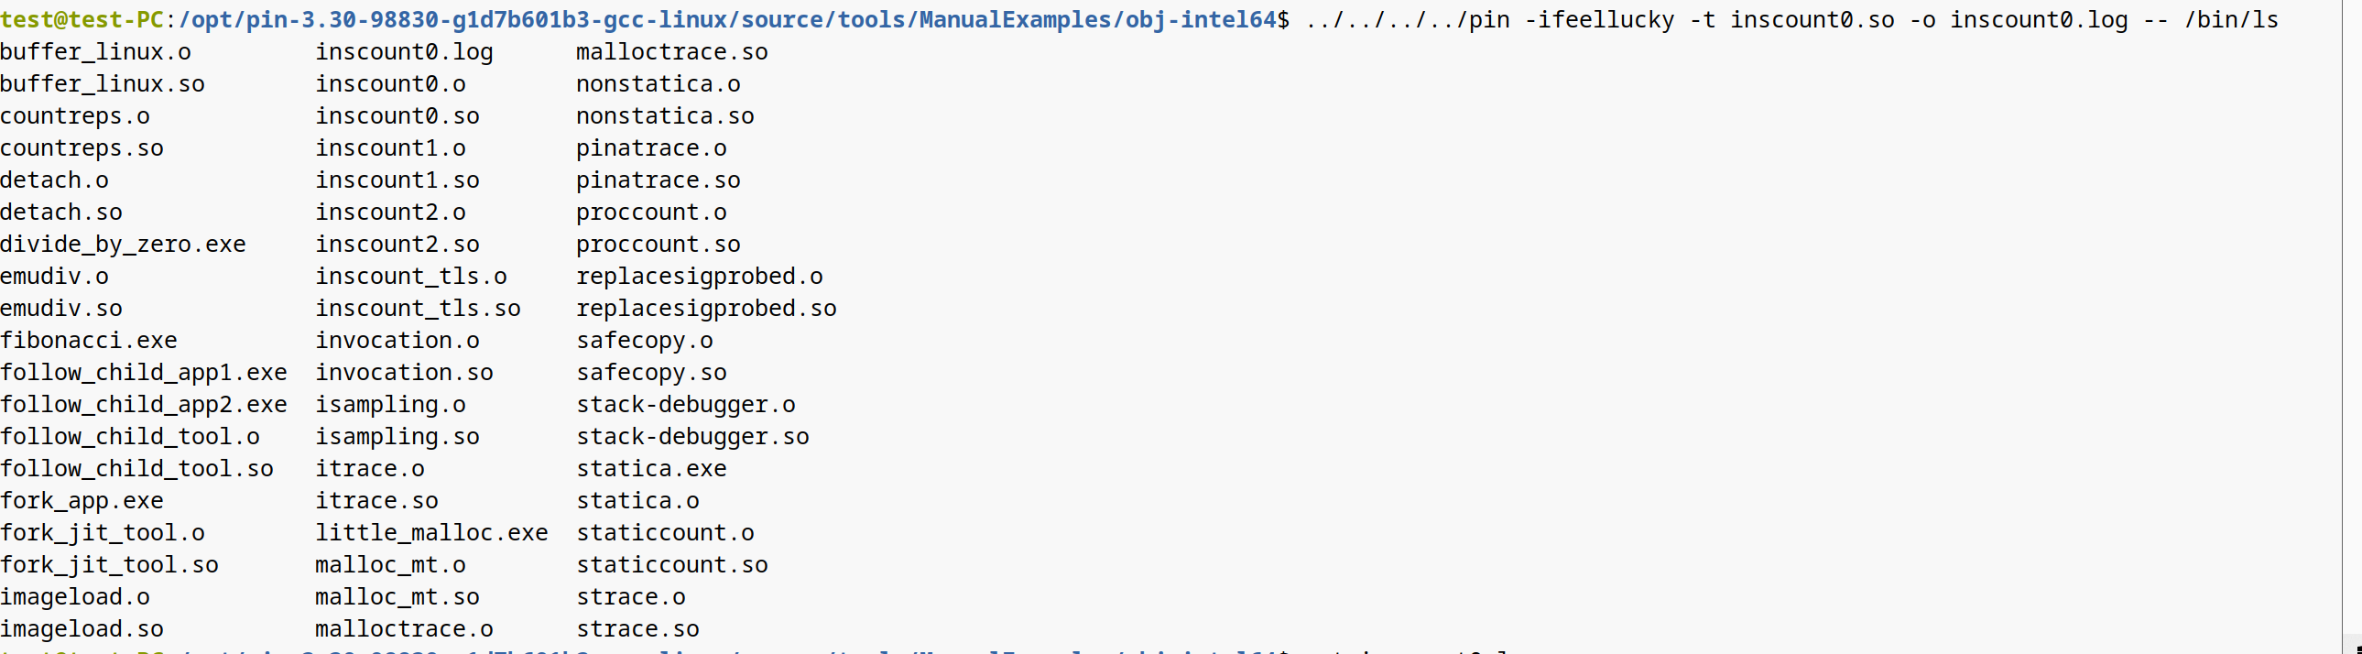Viewport: 2362px width, 654px height.
Task: Click the buffer_linux.o file entry
Action: (x=95, y=52)
